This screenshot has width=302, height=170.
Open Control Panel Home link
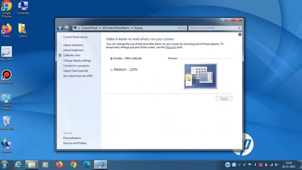[75, 37]
